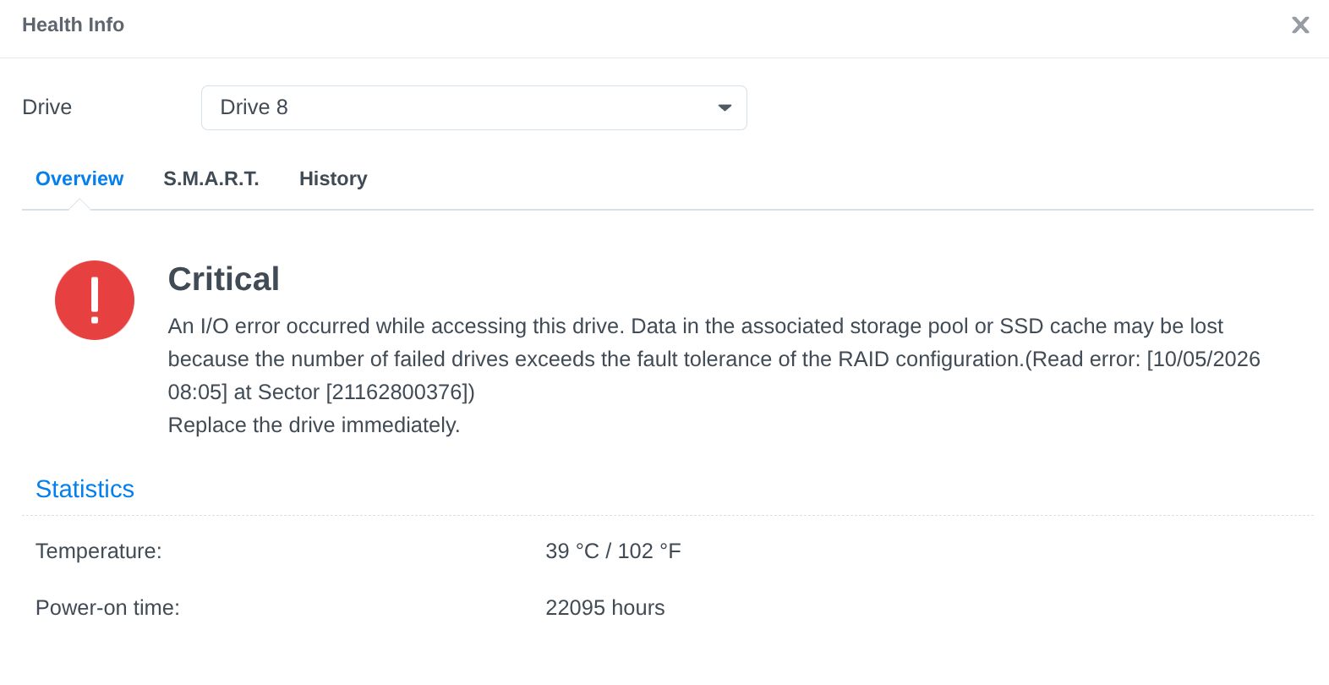This screenshot has height=685, width=1329.
Task: Close the Health Info dialog
Action: (1300, 25)
